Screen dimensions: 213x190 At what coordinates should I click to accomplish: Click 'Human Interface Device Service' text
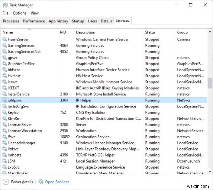pyautogui.click(x=103, y=70)
